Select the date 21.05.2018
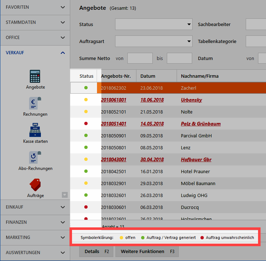 pos(152,112)
